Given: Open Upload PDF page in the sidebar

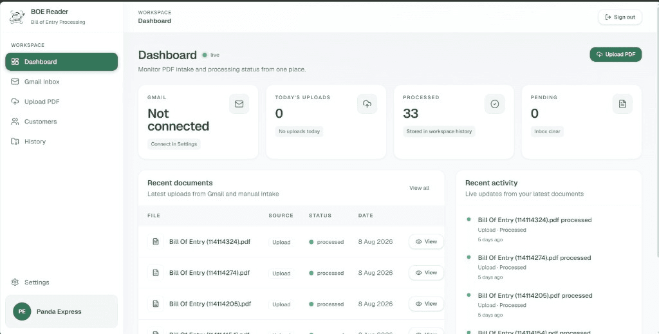Looking at the screenshot, I should pos(61,102).
